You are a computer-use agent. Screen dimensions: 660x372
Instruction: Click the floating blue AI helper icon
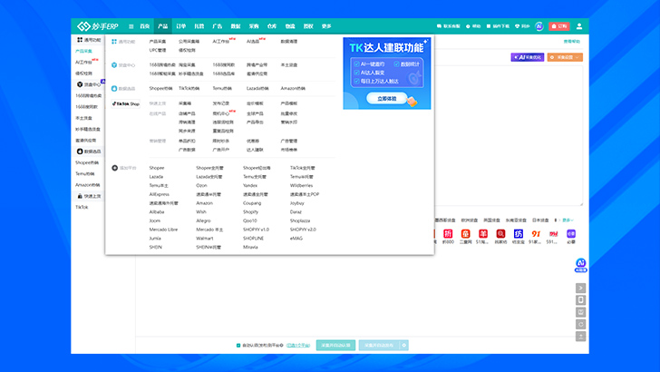point(581,265)
